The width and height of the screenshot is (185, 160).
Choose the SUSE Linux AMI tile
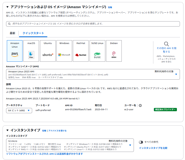pos(97,51)
